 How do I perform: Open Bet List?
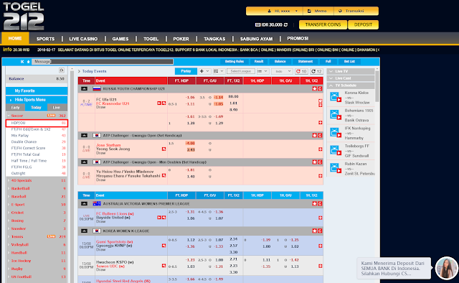pyautogui.click(x=349, y=61)
